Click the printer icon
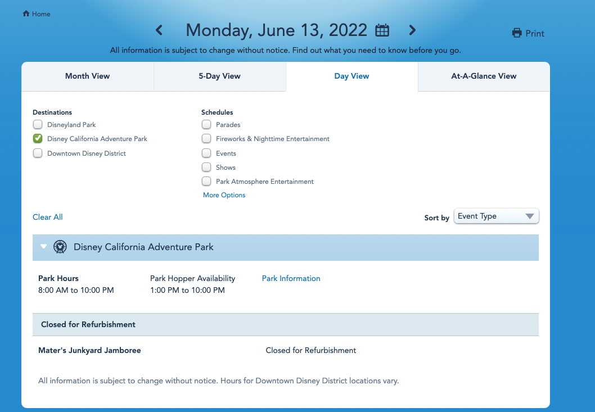This screenshot has height=412, width=595. point(517,33)
